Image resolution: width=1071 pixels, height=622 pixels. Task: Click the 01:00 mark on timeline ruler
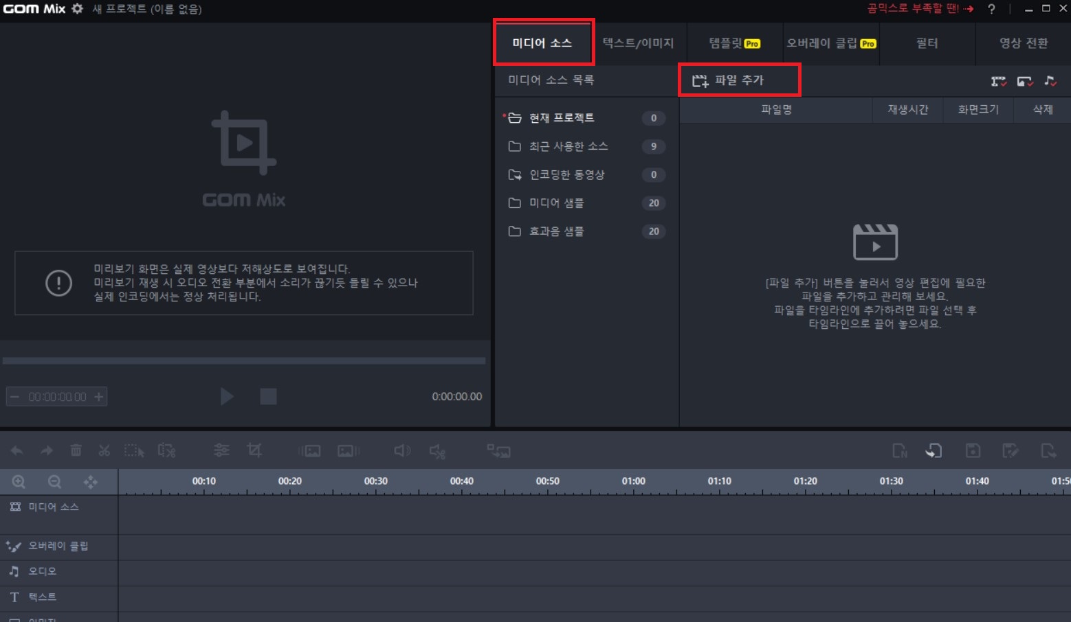(x=634, y=481)
